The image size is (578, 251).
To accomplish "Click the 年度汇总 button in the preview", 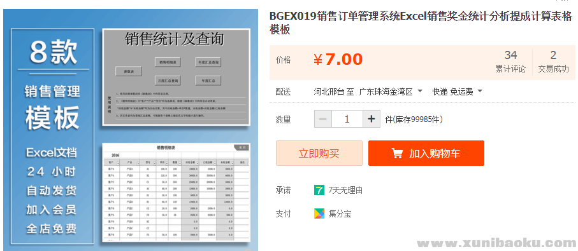I will click(208, 80).
